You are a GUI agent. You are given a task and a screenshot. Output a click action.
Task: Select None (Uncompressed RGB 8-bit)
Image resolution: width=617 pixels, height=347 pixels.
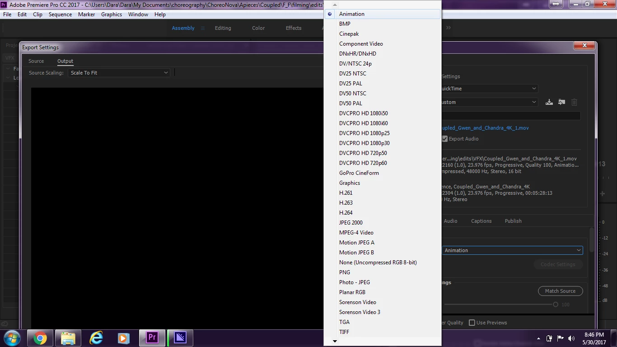383,263
